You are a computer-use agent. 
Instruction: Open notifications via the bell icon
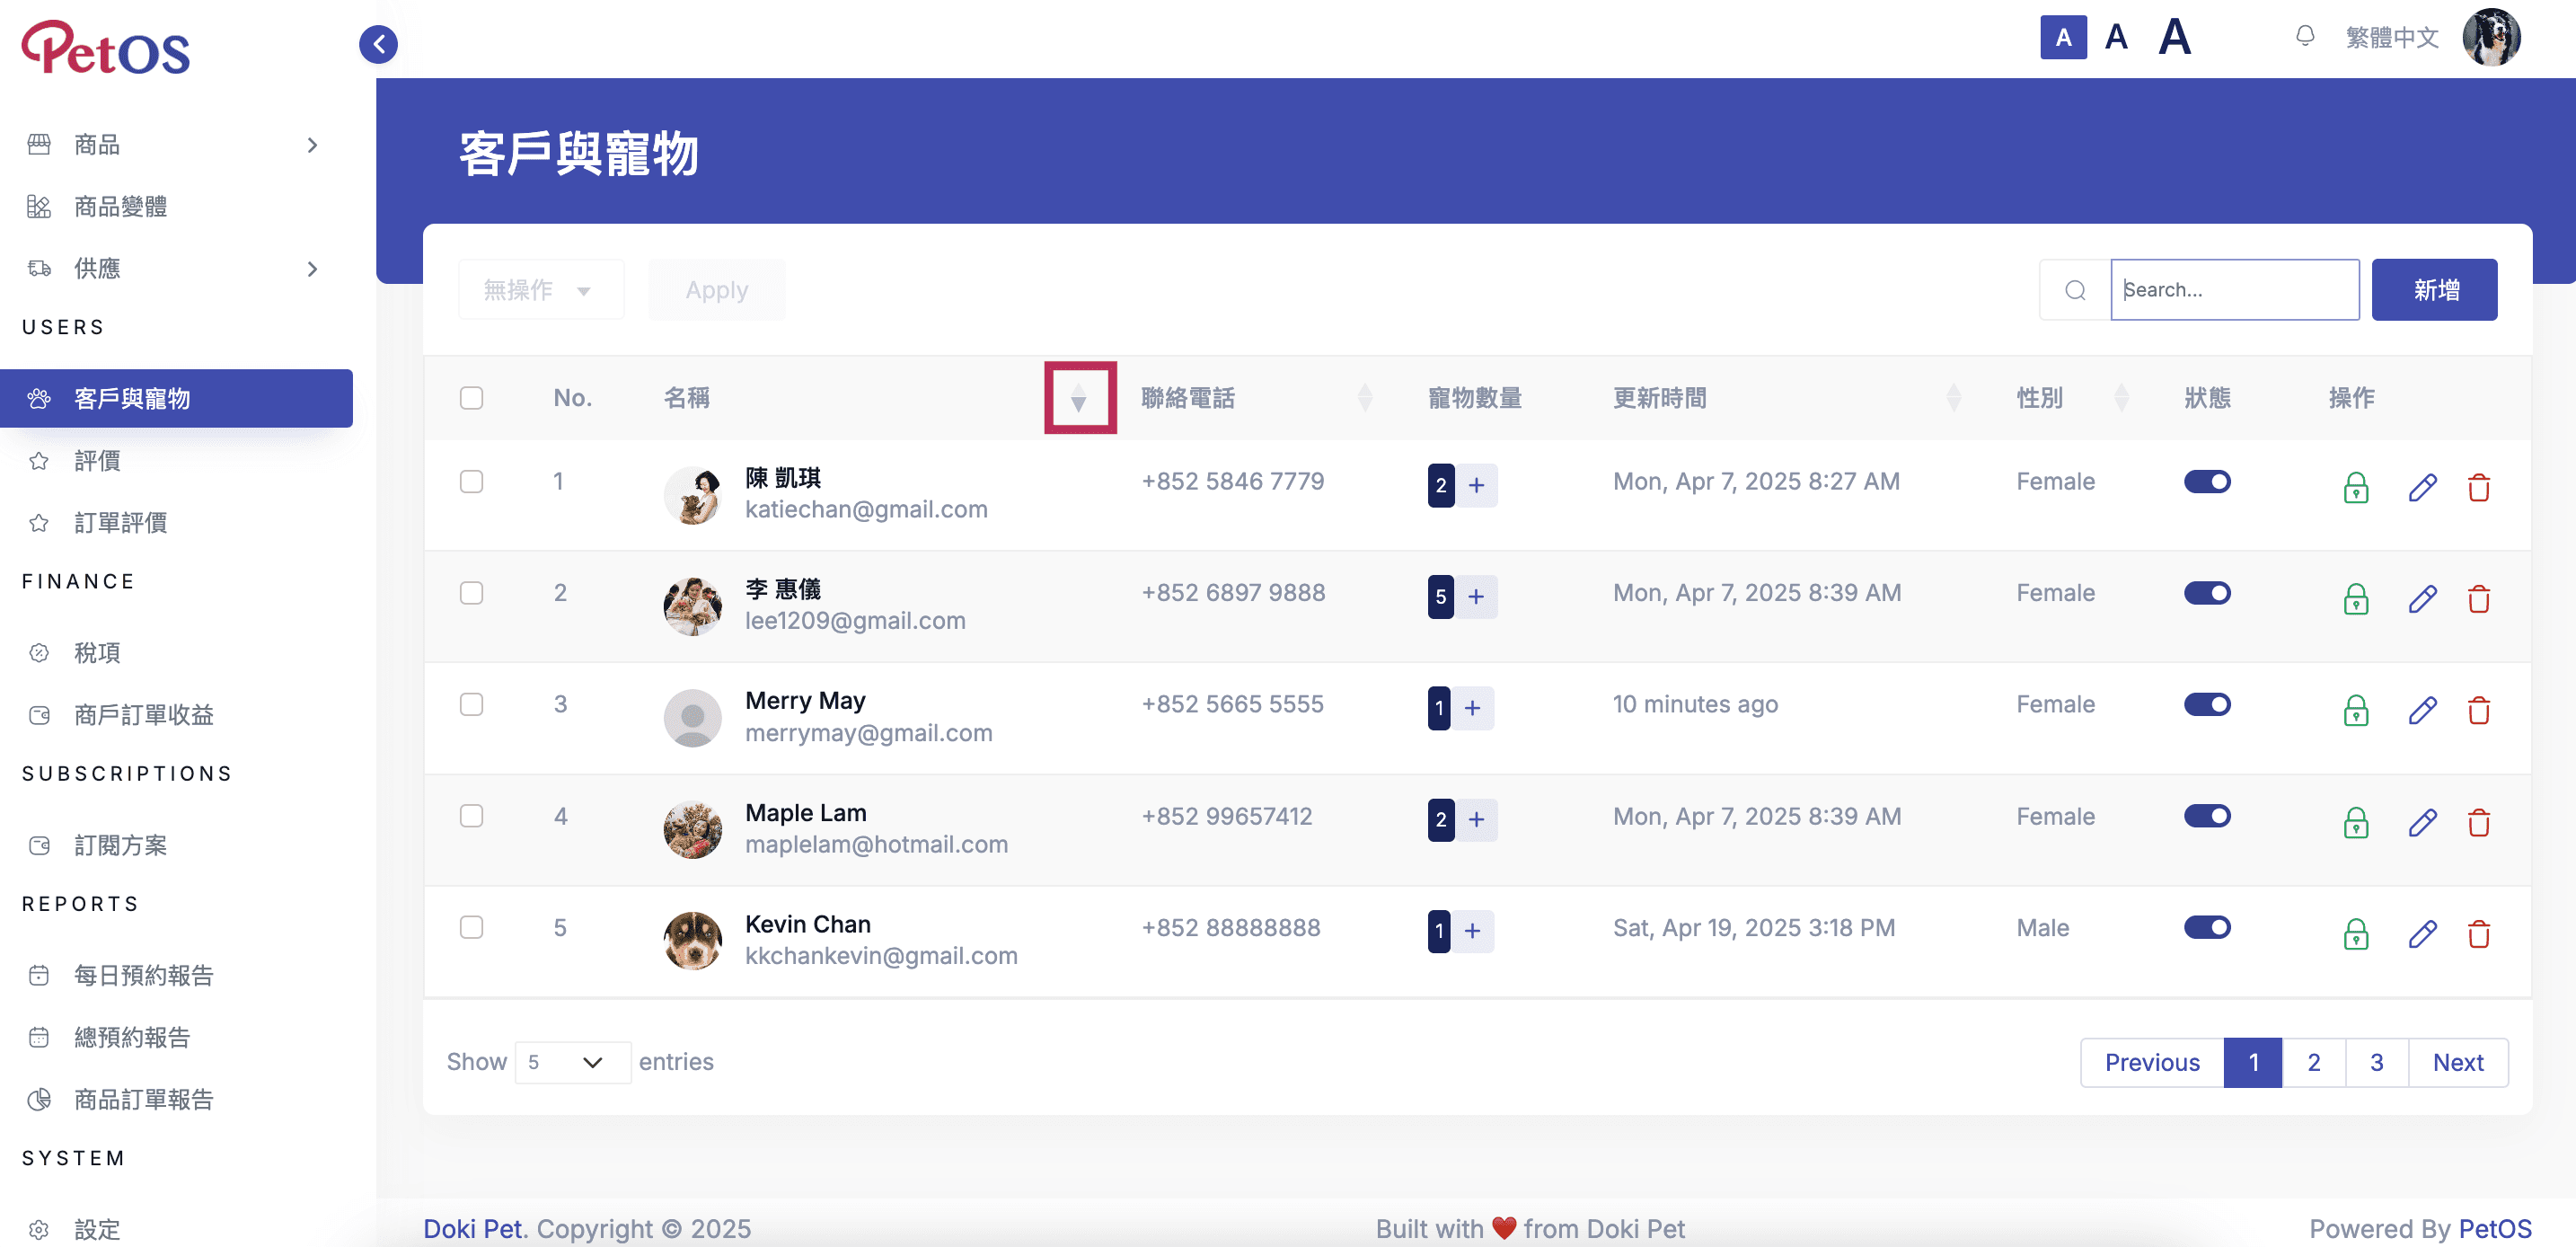click(x=2304, y=37)
